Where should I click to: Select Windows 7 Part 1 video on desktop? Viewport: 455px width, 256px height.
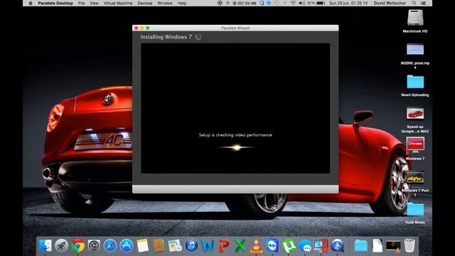click(x=415, y=177)
